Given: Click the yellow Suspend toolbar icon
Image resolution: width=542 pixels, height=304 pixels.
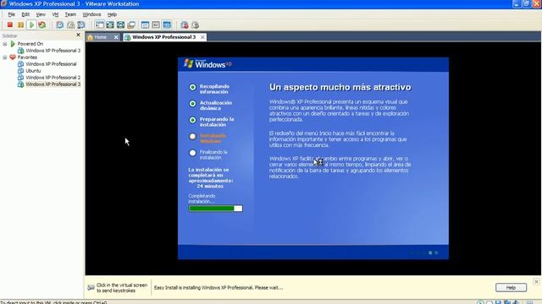Looking at the screenshot, I should (x=20, y=24).
